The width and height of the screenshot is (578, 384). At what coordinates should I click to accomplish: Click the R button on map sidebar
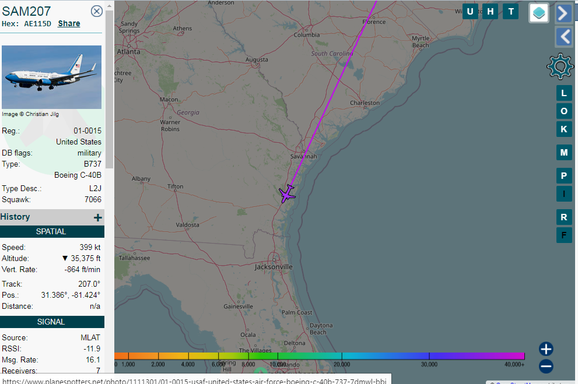point(564,217)
